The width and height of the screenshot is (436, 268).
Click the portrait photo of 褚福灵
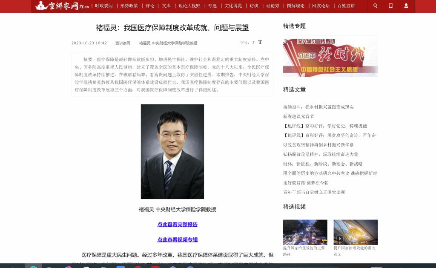(172, 151)
